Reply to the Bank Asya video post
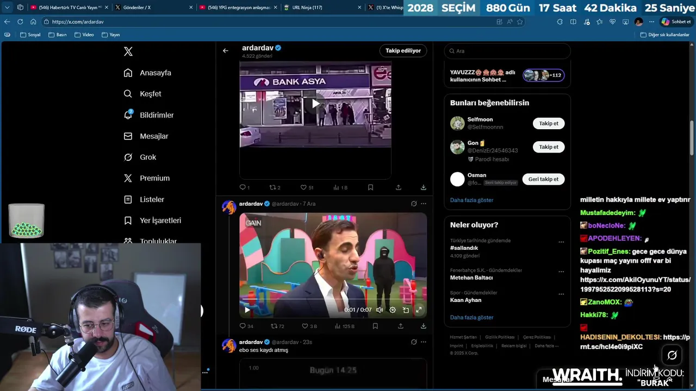The height and width of the screenshot is (391, 696). (245, 187)
